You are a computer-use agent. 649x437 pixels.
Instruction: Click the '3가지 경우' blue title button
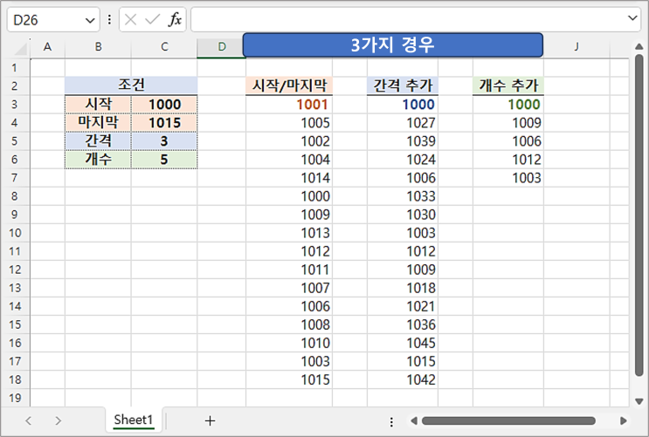[392, 45]
